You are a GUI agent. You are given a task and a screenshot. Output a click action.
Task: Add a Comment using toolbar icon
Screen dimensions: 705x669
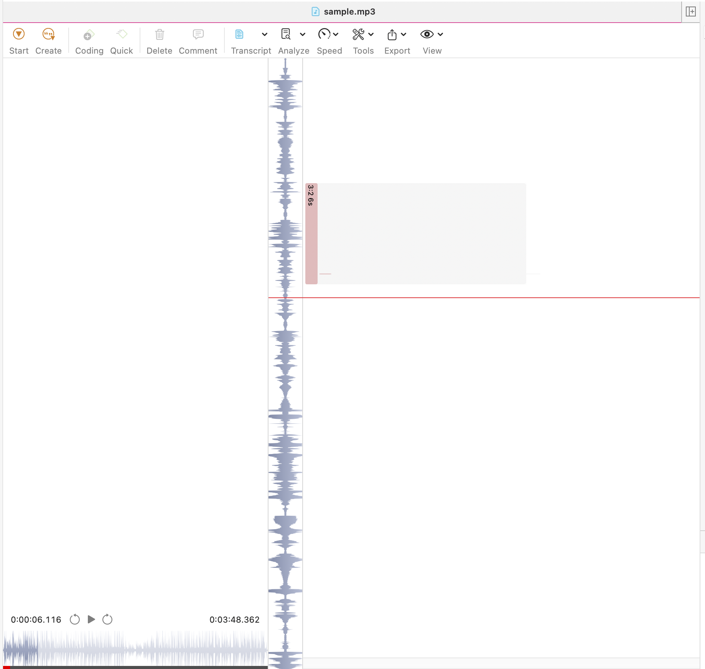point(198,34)
